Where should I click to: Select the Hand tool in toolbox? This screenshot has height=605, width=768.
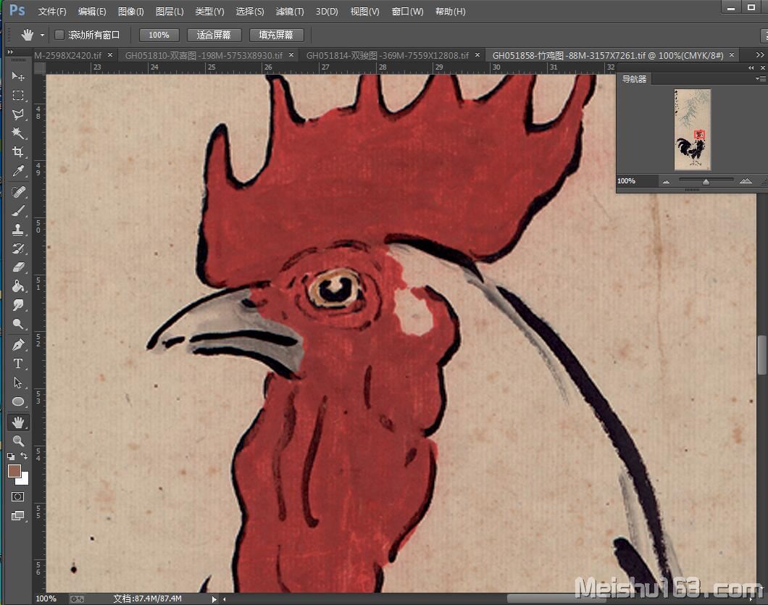pos(18,422)
